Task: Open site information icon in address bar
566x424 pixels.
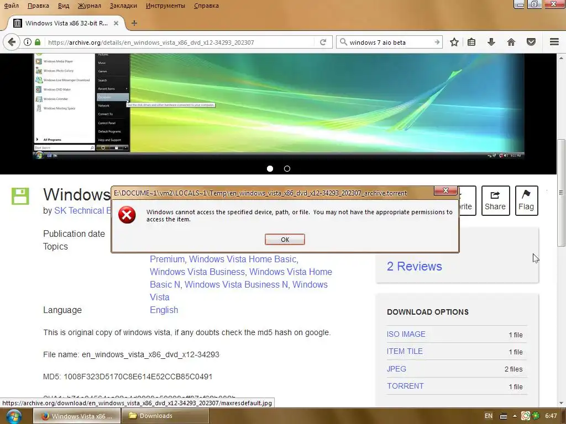Action: (x=28, y=42)
